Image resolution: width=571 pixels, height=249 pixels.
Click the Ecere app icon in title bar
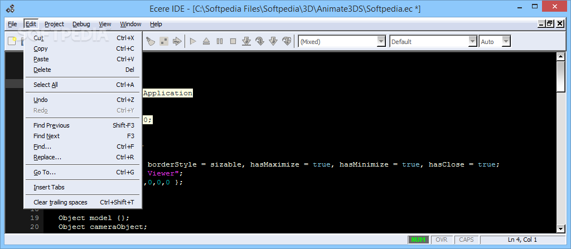11,8
